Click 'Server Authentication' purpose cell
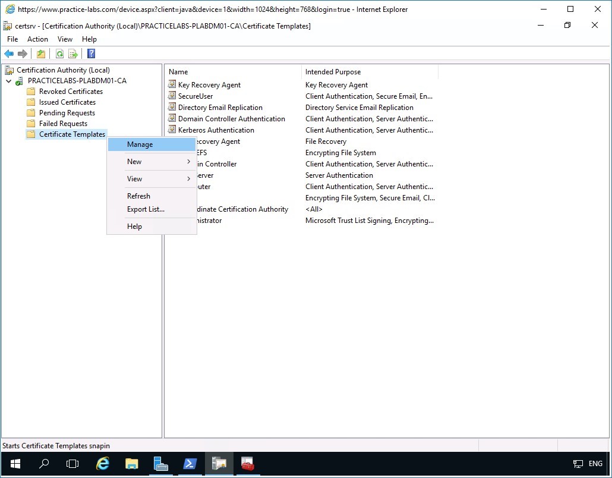612x478 pixels. 339,175
